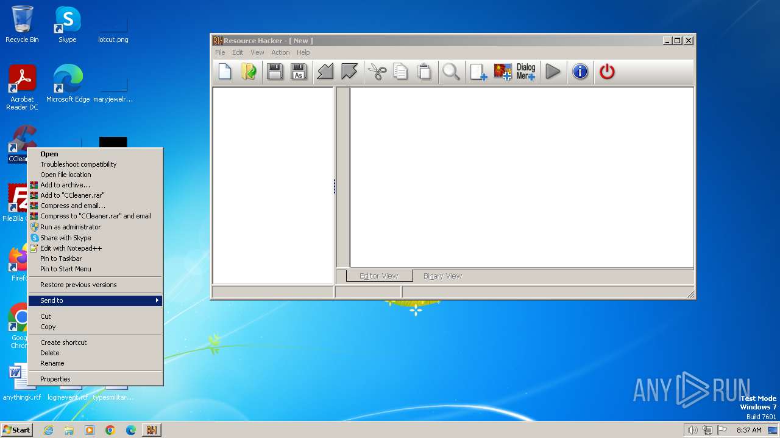Click the blue Info about icon
Image resolution: width=780 pixels, height=438 pixels.
(580, 72)
